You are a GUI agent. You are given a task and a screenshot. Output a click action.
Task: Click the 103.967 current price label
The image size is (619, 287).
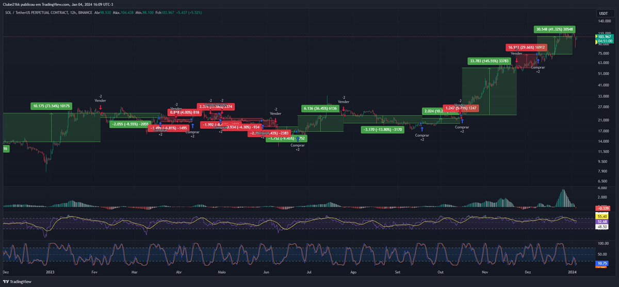pos(604,37)
